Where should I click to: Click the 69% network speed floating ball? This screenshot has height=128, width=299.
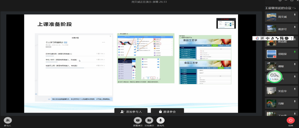[x=274, y=77]
